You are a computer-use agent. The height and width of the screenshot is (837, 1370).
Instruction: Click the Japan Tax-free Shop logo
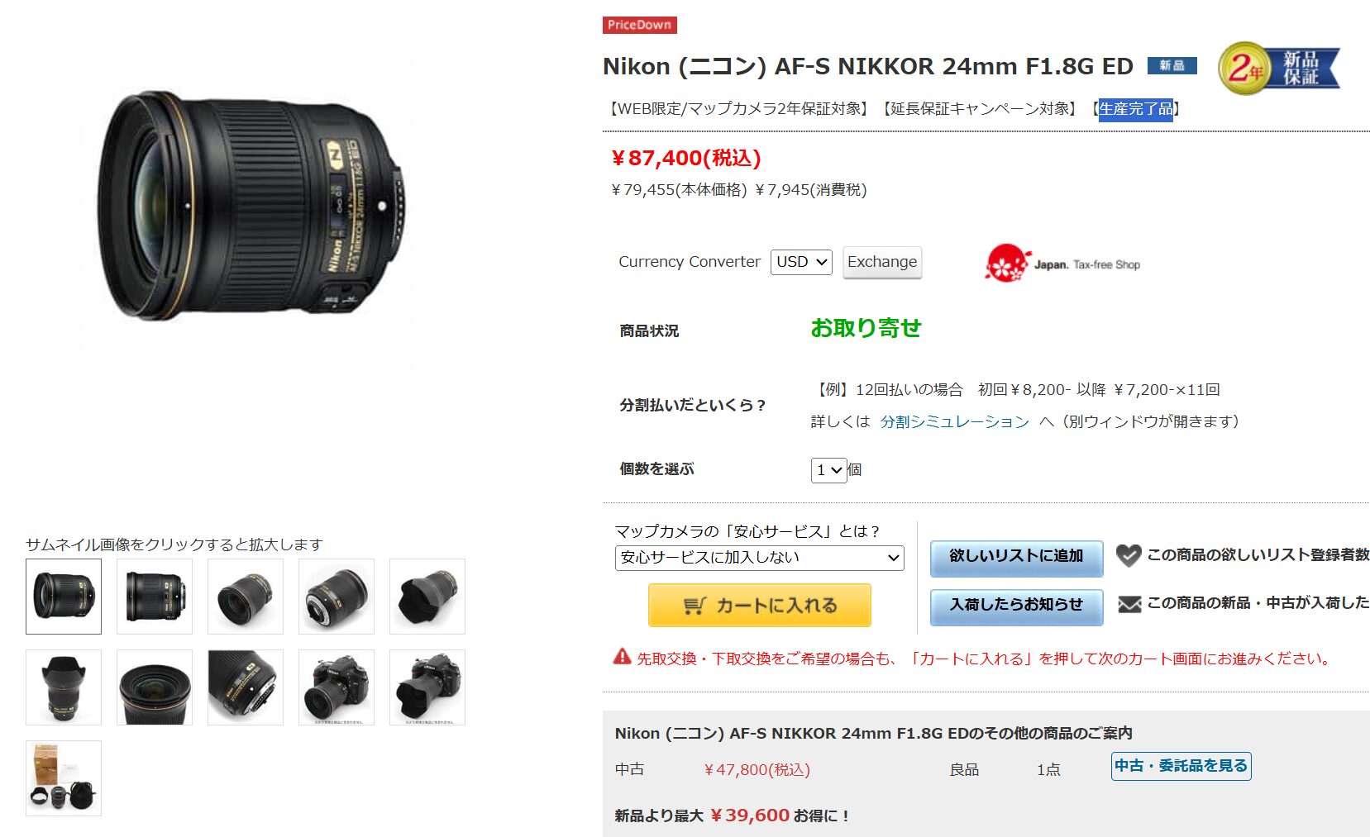[x=1062, y=264]
